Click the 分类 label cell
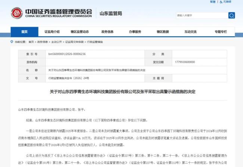This screenshot has width=243, height=167. click(x=158, y=54)
